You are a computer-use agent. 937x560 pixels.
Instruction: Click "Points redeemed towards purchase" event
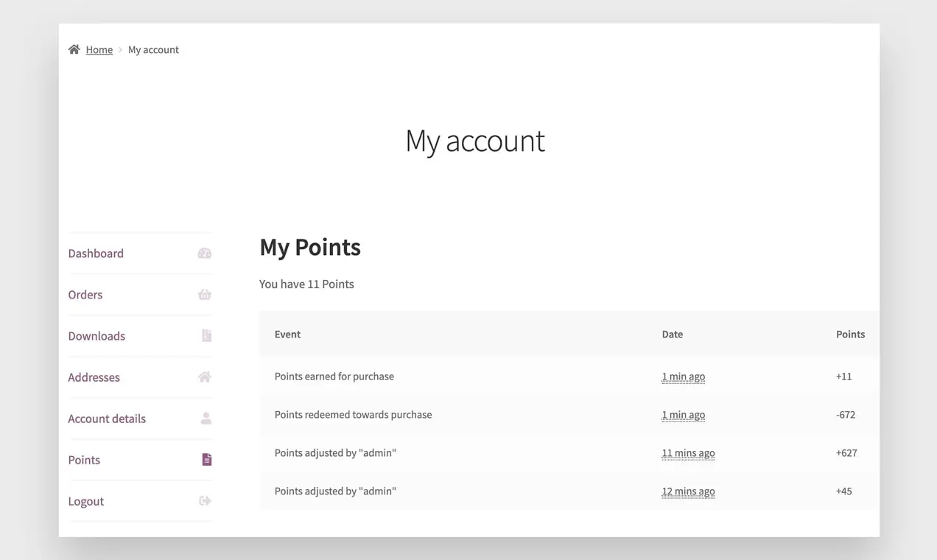click(353, 415)
